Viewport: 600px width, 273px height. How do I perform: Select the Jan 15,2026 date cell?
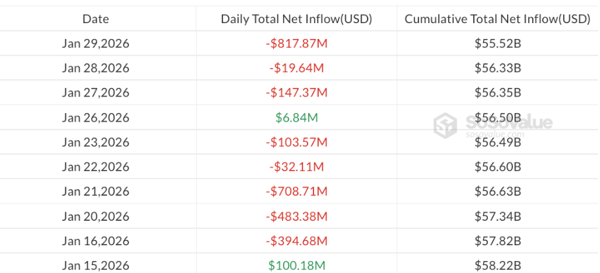click(x=96, y=265)
